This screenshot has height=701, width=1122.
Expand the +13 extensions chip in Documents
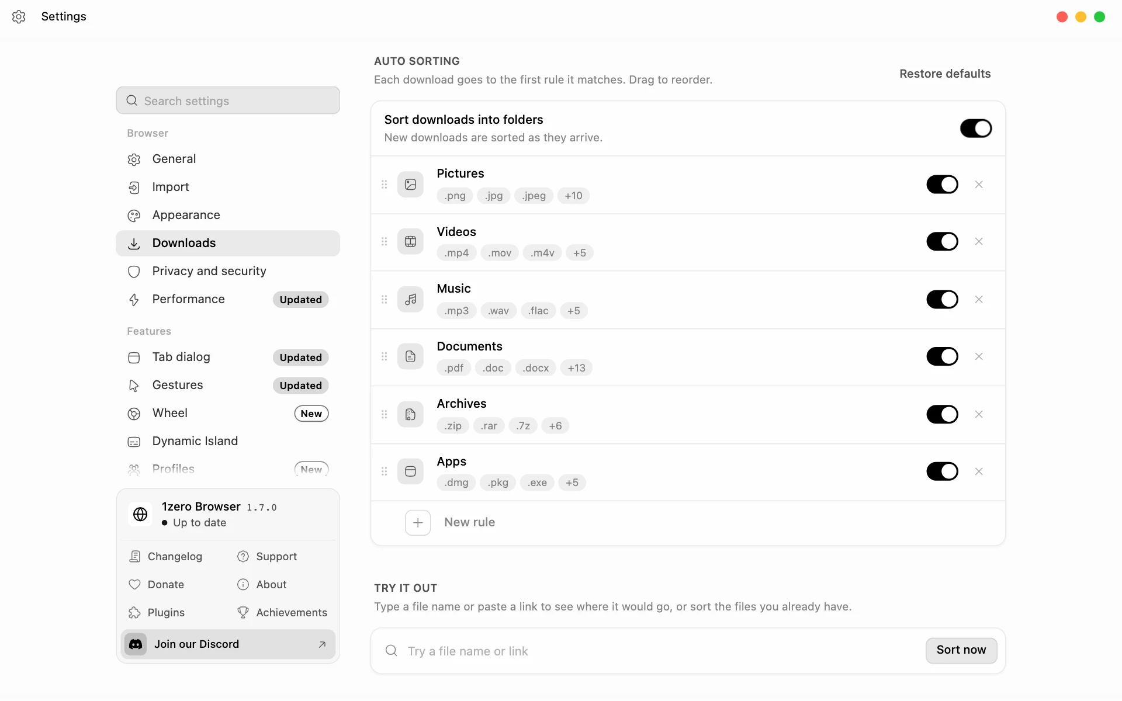point(576,368)
